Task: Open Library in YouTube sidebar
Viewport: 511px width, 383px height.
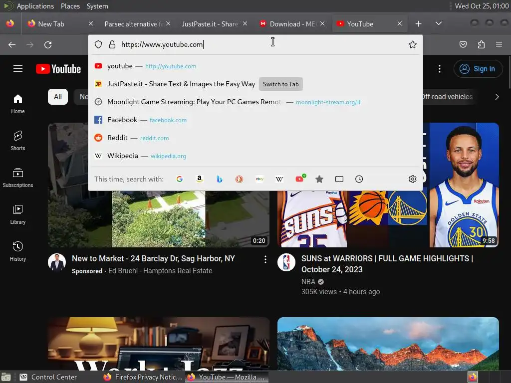Action: pyautogui.click(x=18, y=214)
